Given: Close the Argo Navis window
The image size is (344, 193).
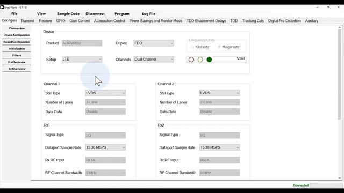Looking at the screenshot, I should click(338, 7).
